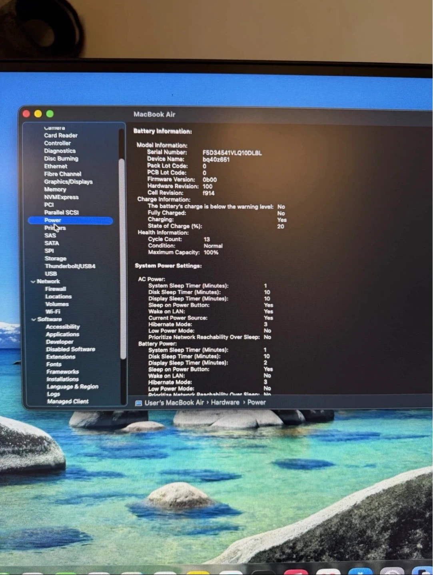433x575 pixels.
Task: Open the Memory hardware entry
Action: coord(55,190)
